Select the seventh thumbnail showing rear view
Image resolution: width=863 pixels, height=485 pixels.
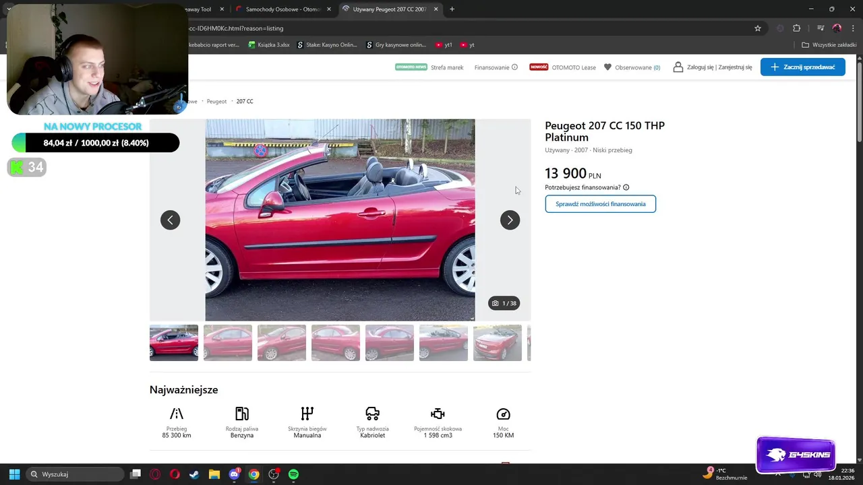click(498, 343)
